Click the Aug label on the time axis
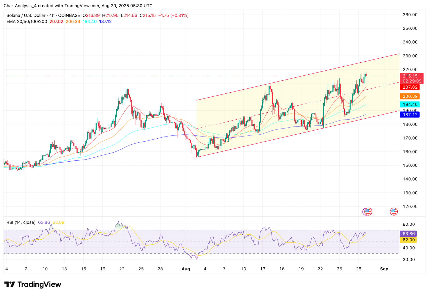429x295 pixels. pos(186,269)
